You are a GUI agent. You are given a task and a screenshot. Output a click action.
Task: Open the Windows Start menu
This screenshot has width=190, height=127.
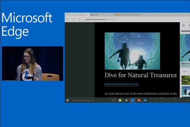click(67, 100)
